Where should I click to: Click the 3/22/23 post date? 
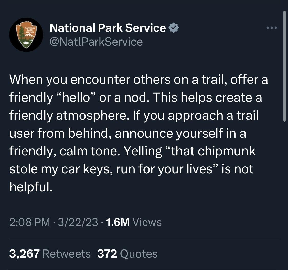78,222
